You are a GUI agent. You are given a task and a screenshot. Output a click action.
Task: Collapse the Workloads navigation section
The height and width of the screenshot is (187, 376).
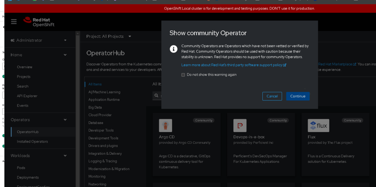(39, 155)
